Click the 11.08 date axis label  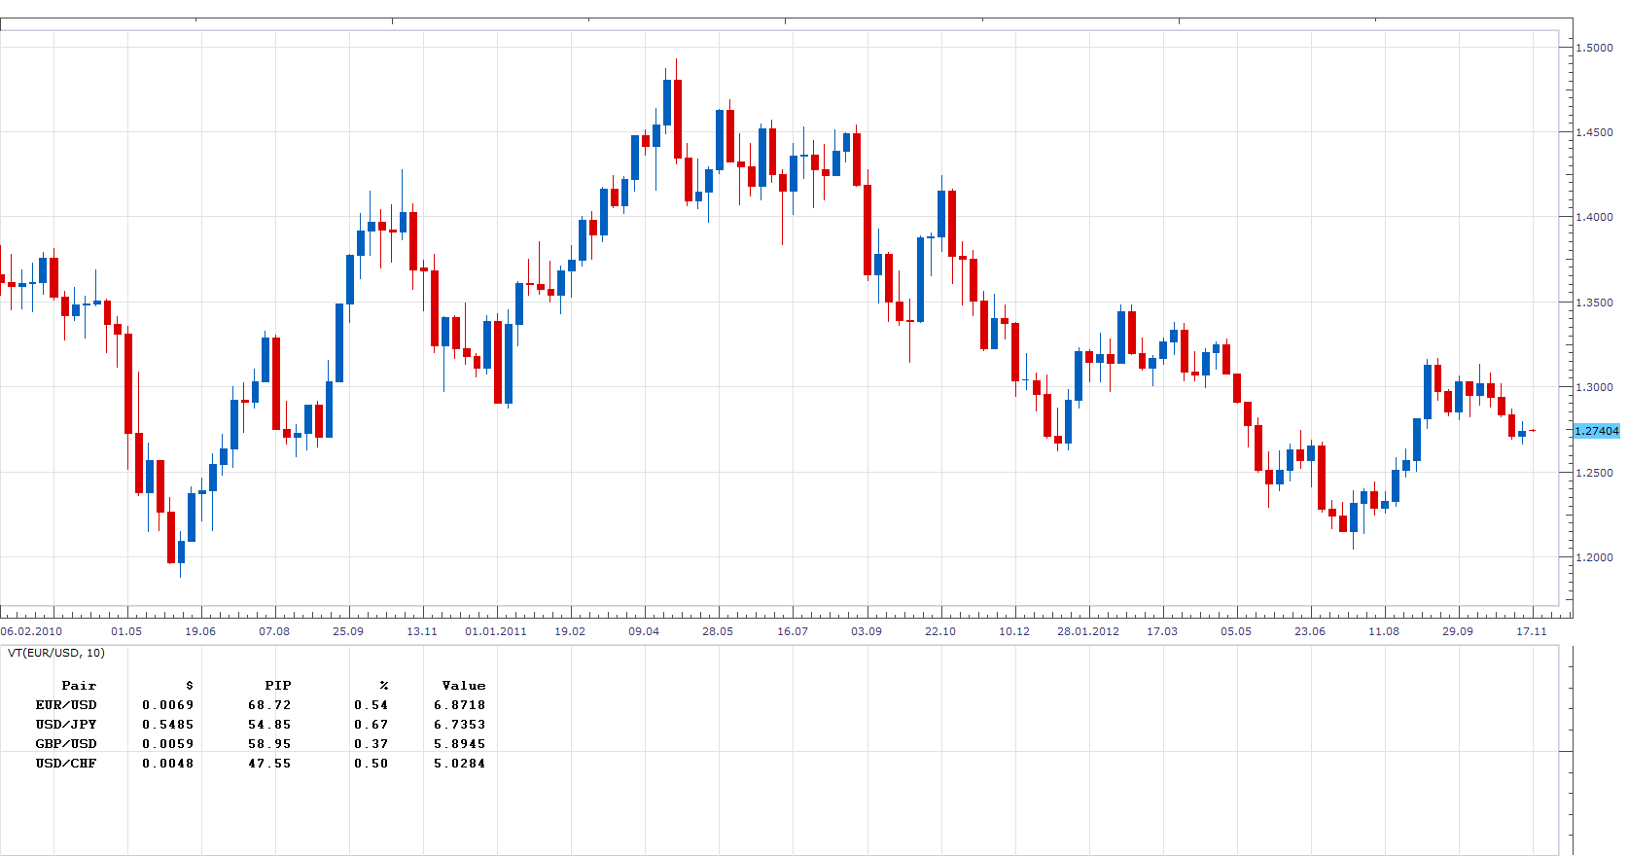[x=1384, y=631]
